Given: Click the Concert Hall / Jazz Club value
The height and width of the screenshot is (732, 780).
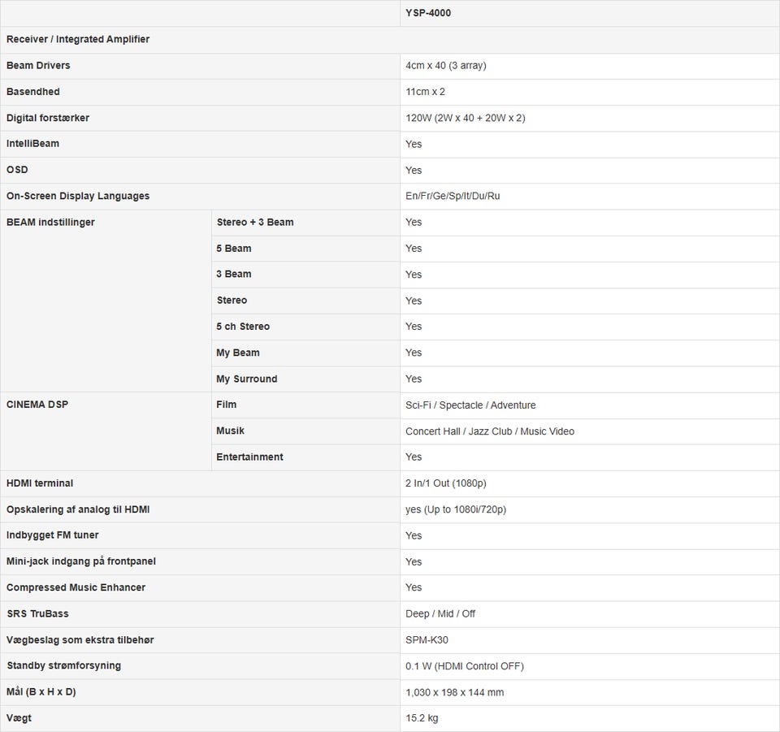Looking at the screenshot, I should (489, 431).
